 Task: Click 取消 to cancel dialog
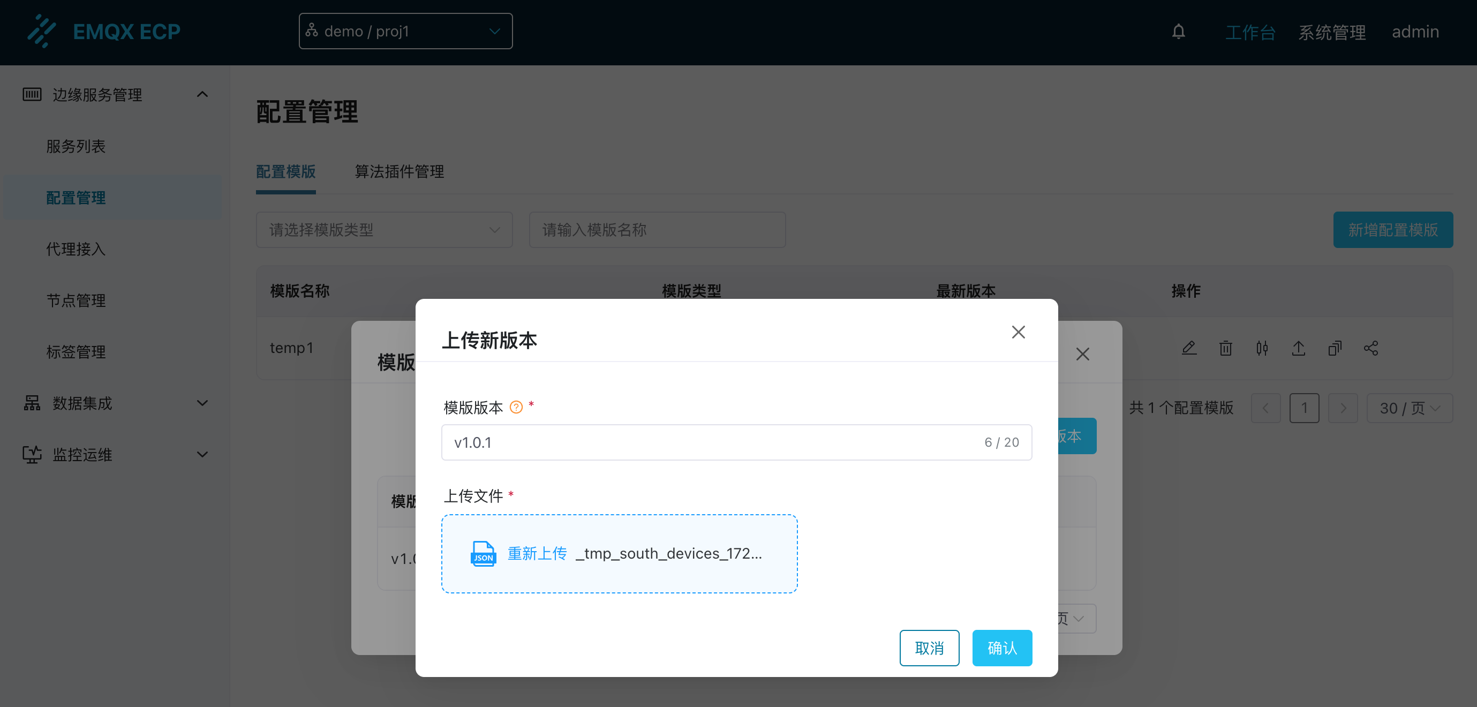coord(930,646)
